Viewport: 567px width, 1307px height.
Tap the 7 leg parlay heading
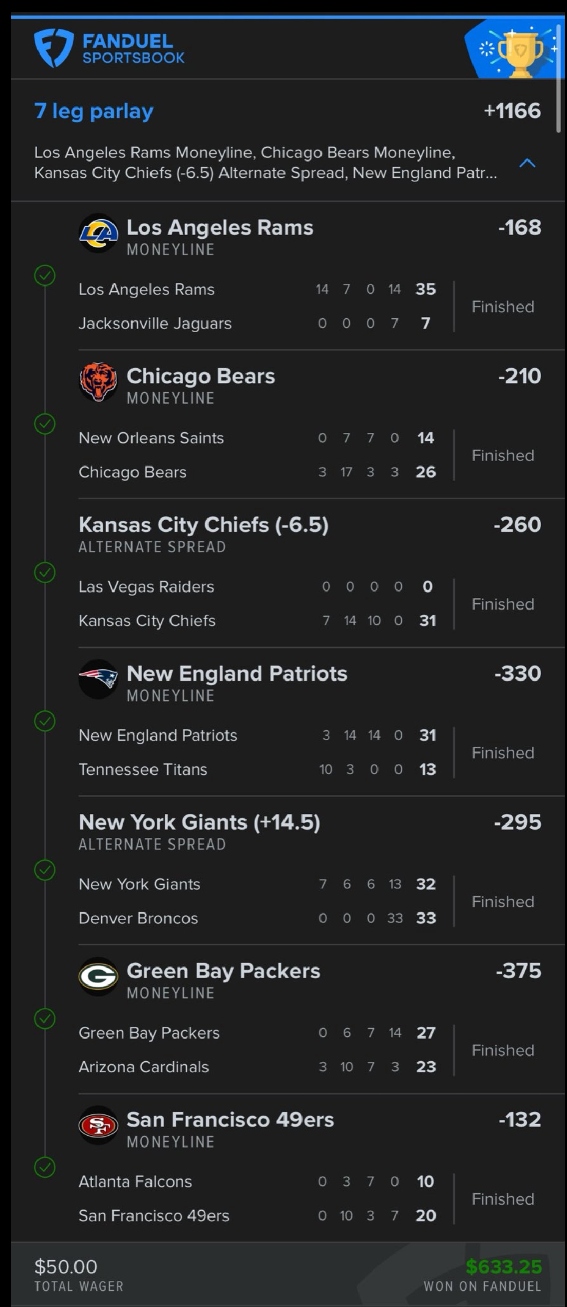tap(94, 111)
